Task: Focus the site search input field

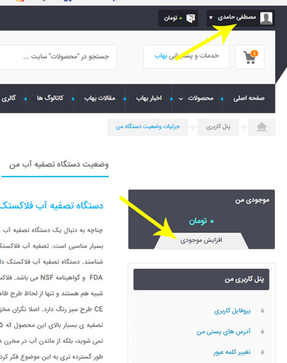Action: (x=58, y=57)
